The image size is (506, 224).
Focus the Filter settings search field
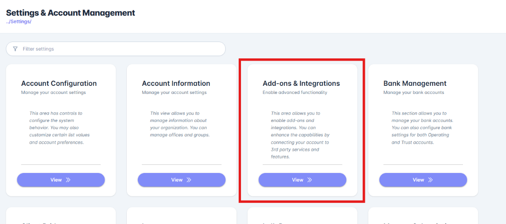pyautogui.click(x=118, y=49)
